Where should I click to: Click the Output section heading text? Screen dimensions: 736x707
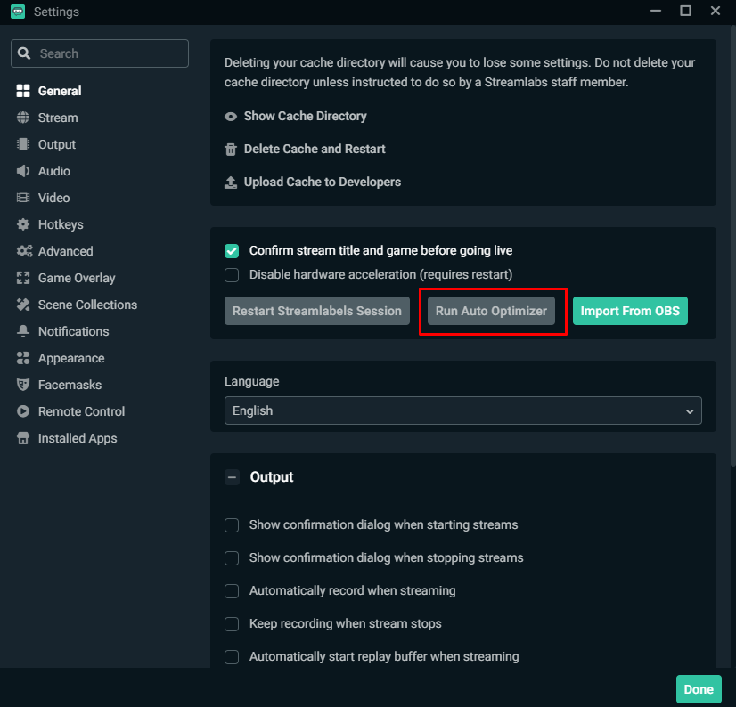pyautogui.click(x=271, y=477)
